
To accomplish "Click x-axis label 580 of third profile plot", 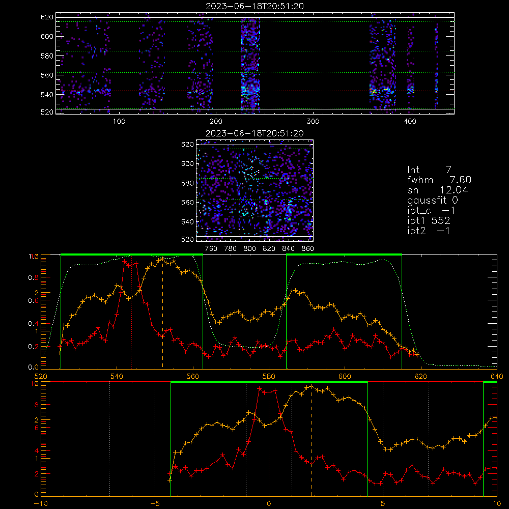I will click(x=269, y=377).
